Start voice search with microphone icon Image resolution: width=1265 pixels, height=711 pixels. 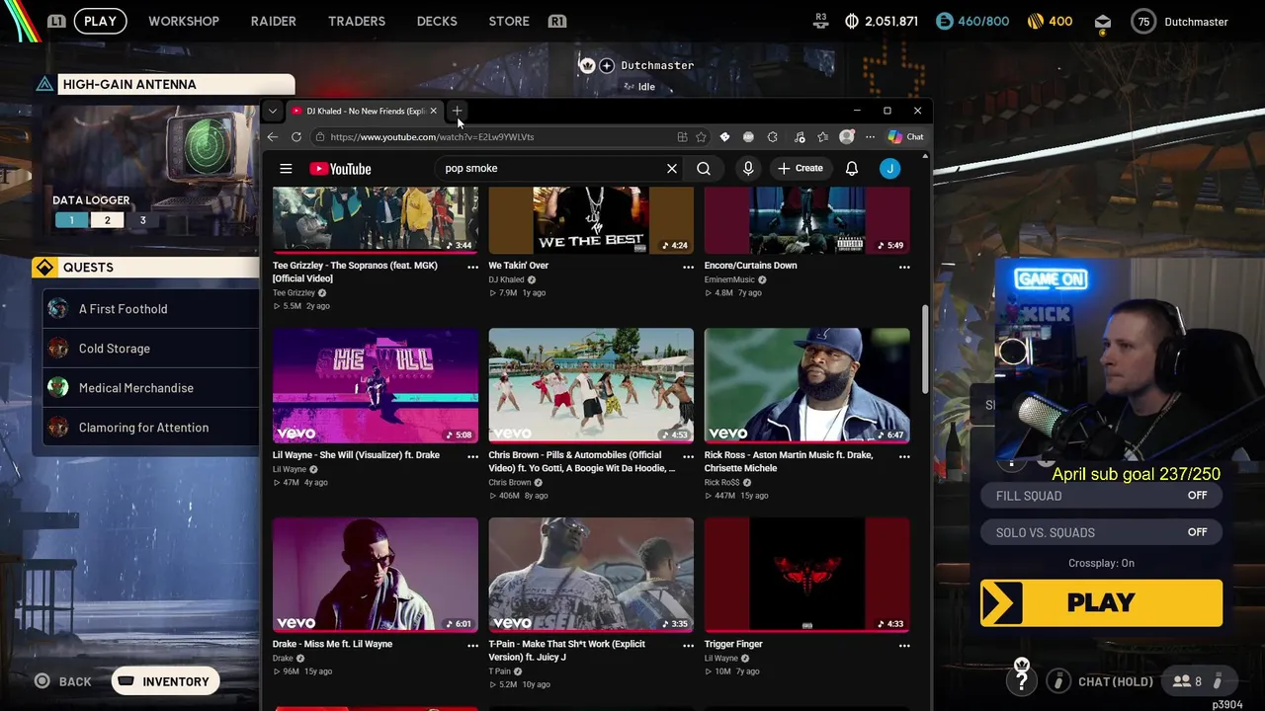748,169
